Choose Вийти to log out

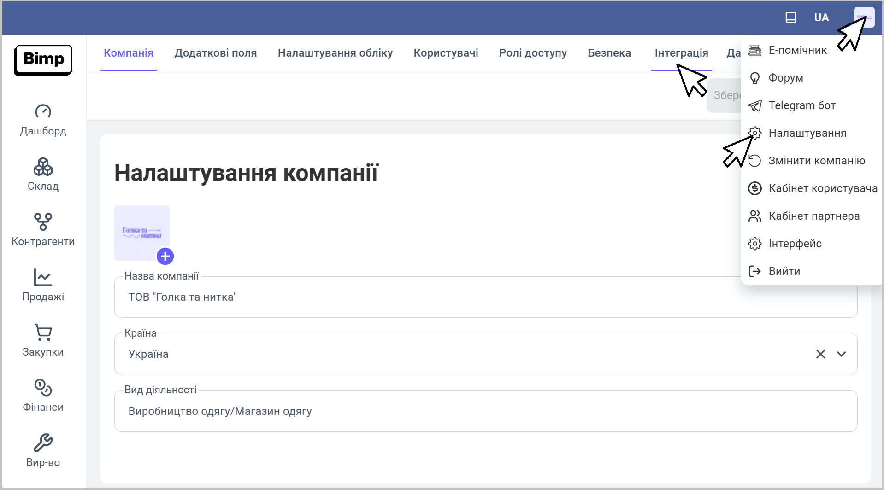(784, 271)
